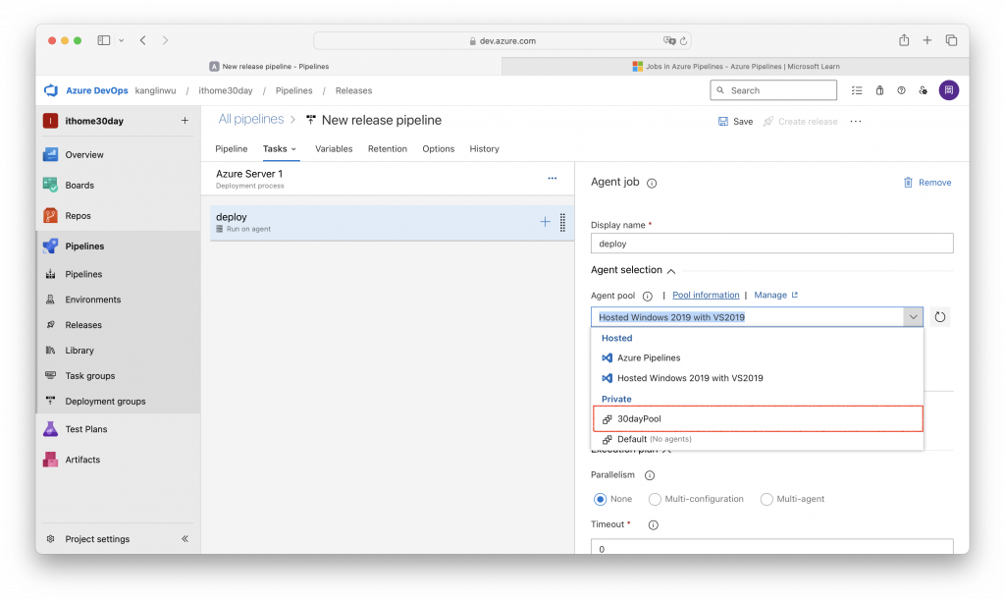Click the kanglinwu breadcrumb

[x=155, y=90]
